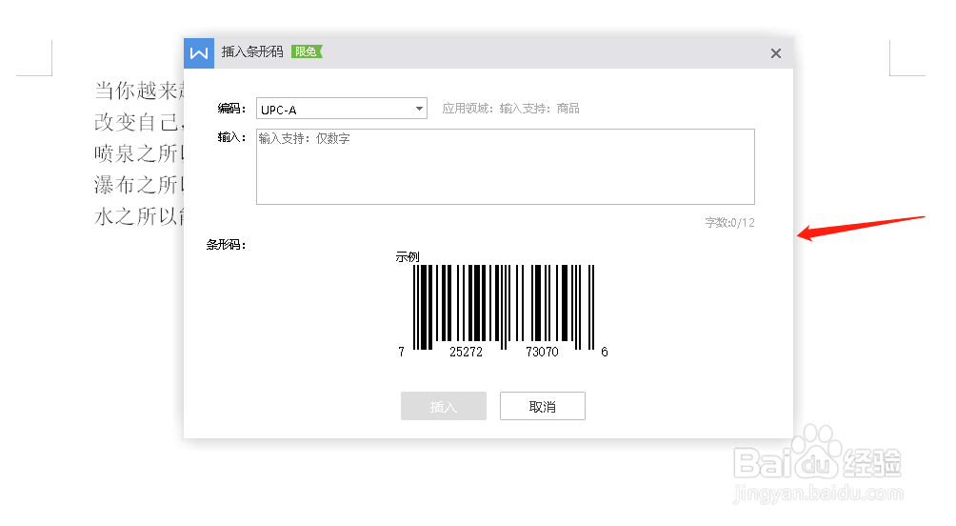Click document line starting 瀑布之所 behind dialog
This screenshot has height=526, width=956.
click(139, 185)
